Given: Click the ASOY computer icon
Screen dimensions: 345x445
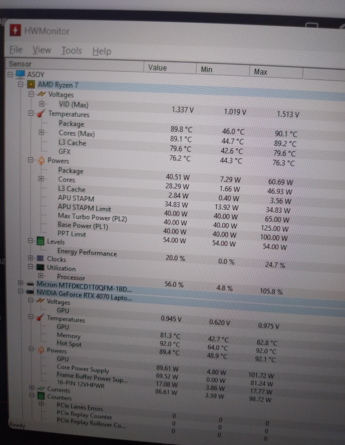Looking at the screenshot, I should [21, 74].
